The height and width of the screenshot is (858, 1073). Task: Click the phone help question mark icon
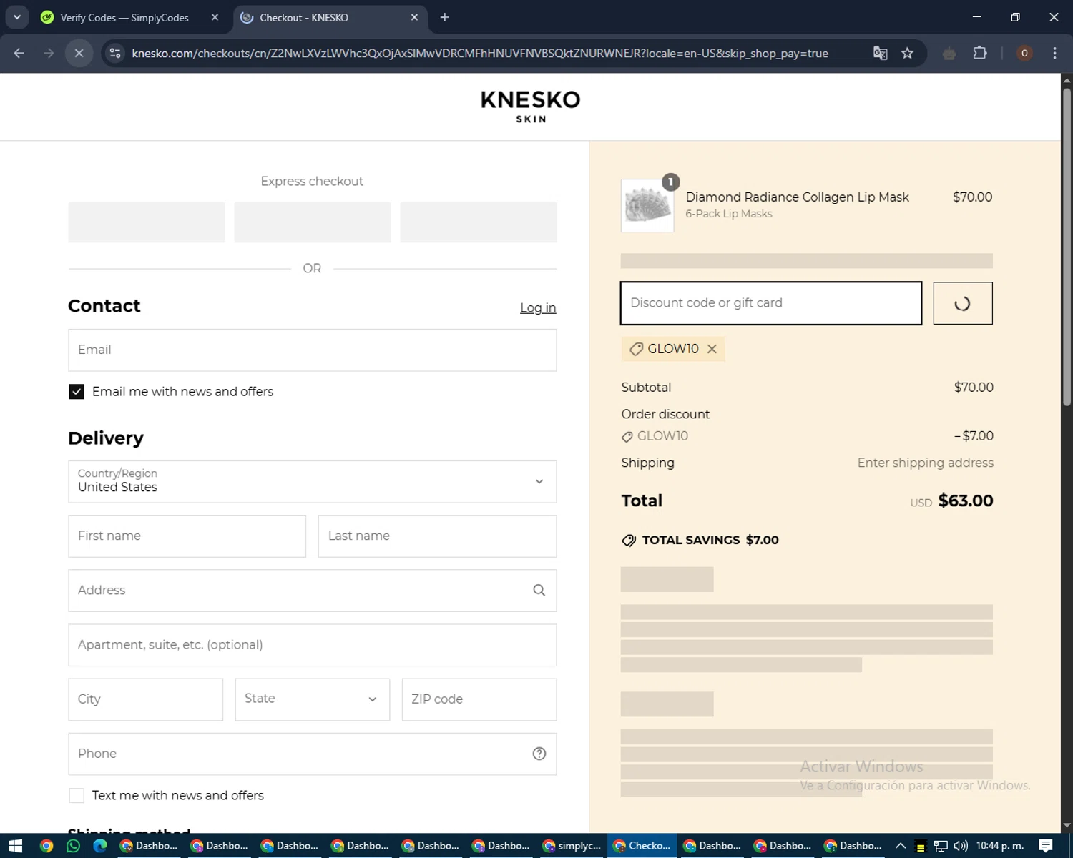coord(539,753)
